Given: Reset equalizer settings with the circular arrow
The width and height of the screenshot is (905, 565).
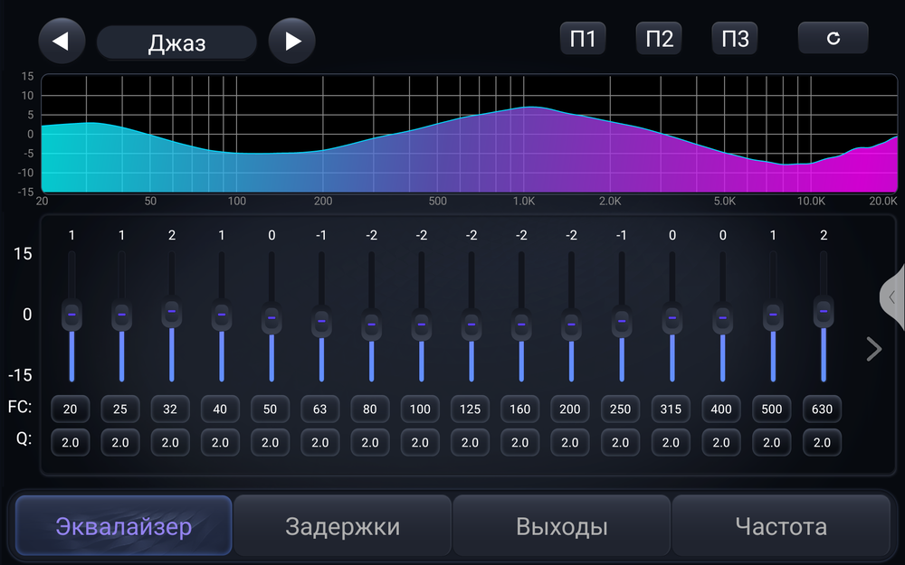Looking at the screenshot, I should (x=833, y=38).
